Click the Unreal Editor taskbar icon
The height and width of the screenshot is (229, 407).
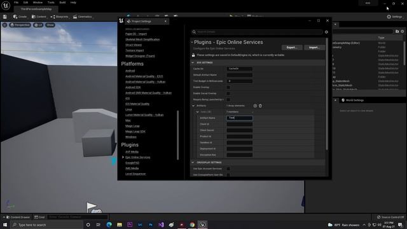pyautogui.click(x=202, y=225)
